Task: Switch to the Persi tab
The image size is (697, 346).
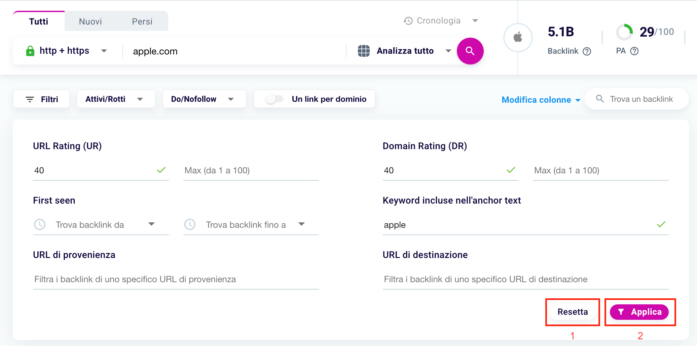Action: tap(142, 21)
